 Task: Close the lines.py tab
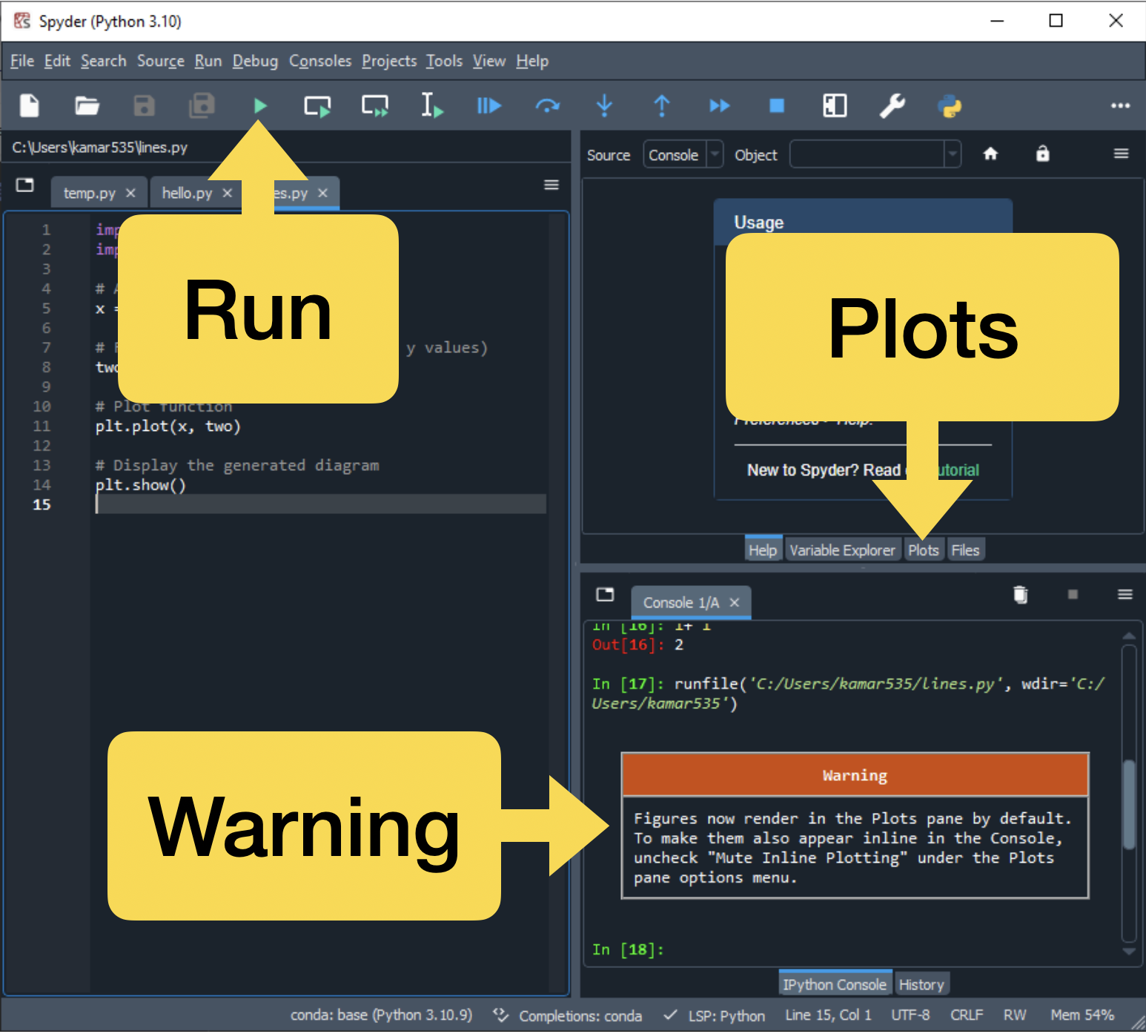pos(322,193)
